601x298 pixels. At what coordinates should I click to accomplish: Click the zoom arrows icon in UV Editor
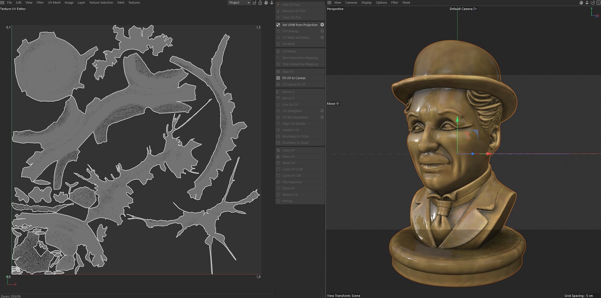coord(272,2)
